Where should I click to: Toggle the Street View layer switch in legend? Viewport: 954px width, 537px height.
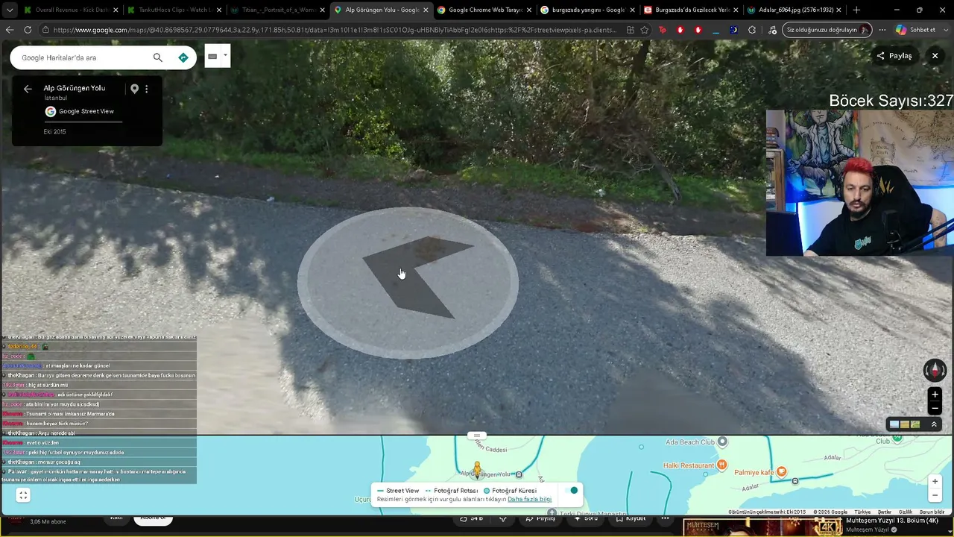coord(572,491)
